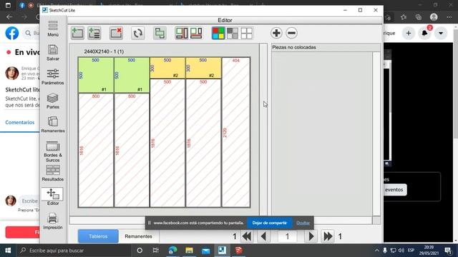The width and height of the screenshot is (458, 257).
Task: Expand the system tray hidden icons arrow
Action: pyautogui.click(x=377, y=251)
